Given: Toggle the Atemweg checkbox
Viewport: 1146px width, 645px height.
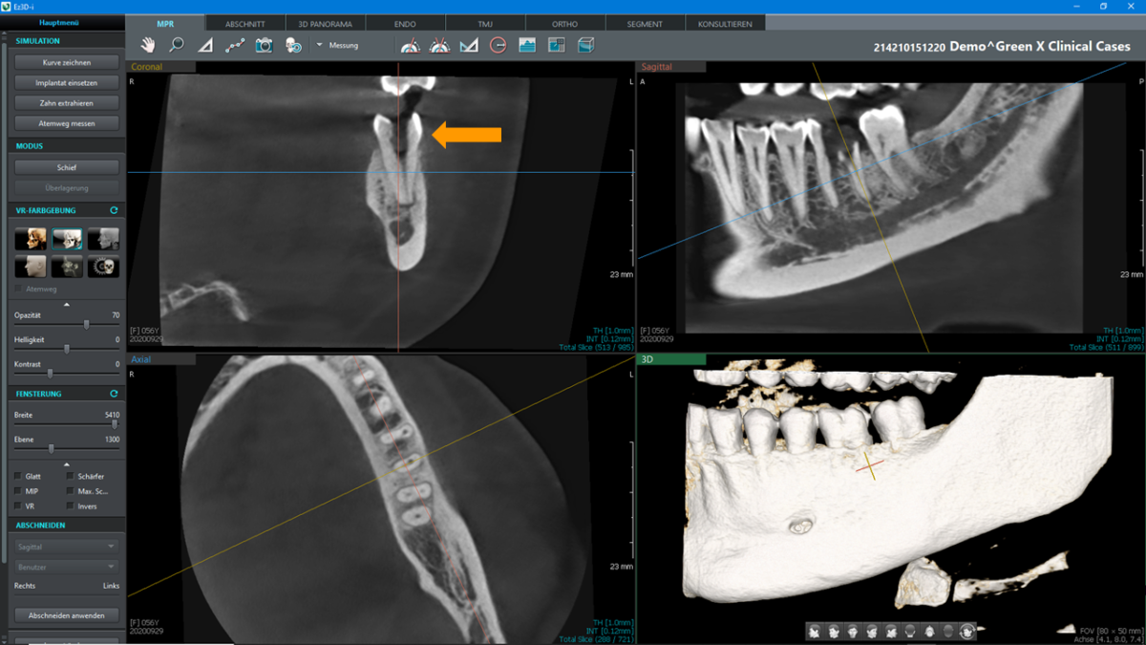Looking at the screenshot, I should 18,289.
